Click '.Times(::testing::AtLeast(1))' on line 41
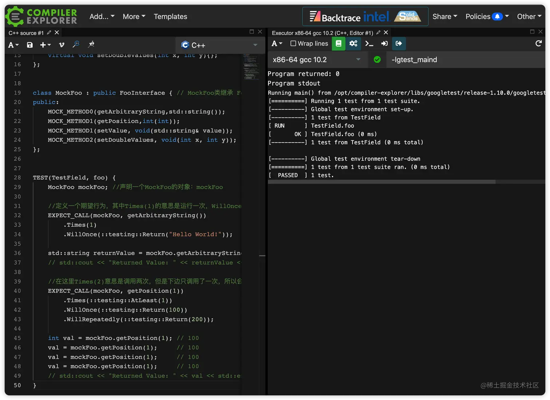This screenshot has width=550, height=400. click(x=117, y=301)
